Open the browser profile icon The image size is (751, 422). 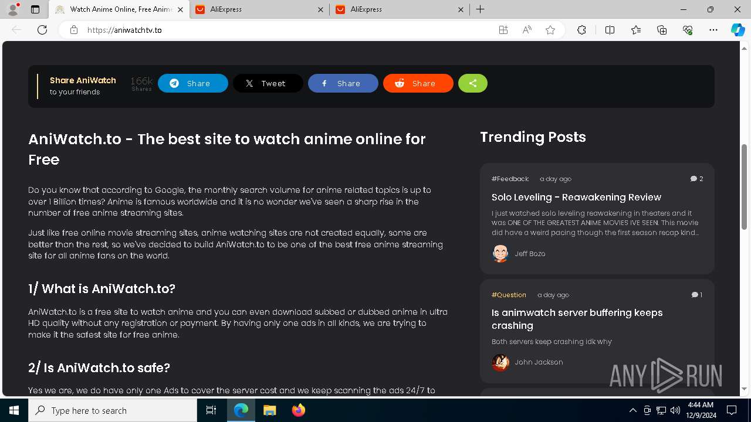pyautogui.click(x=13, y=9)
